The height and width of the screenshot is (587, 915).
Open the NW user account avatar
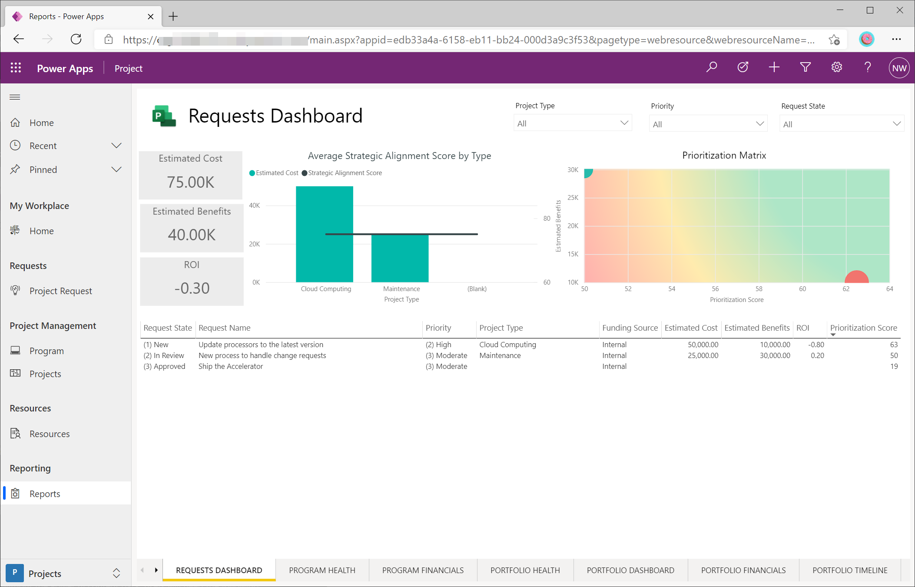pos(898,68)
